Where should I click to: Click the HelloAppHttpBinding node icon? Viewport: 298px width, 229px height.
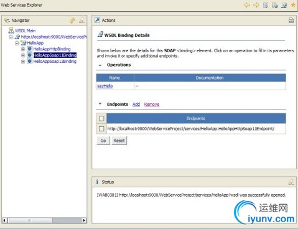click(x=30, y=49)
